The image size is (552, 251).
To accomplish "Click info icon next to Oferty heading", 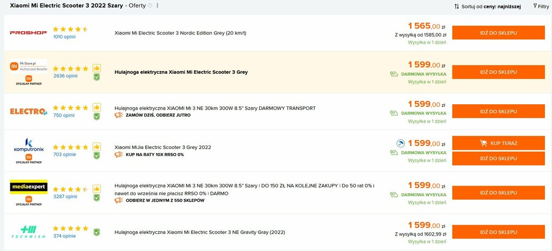I will (x=150, y=5).
